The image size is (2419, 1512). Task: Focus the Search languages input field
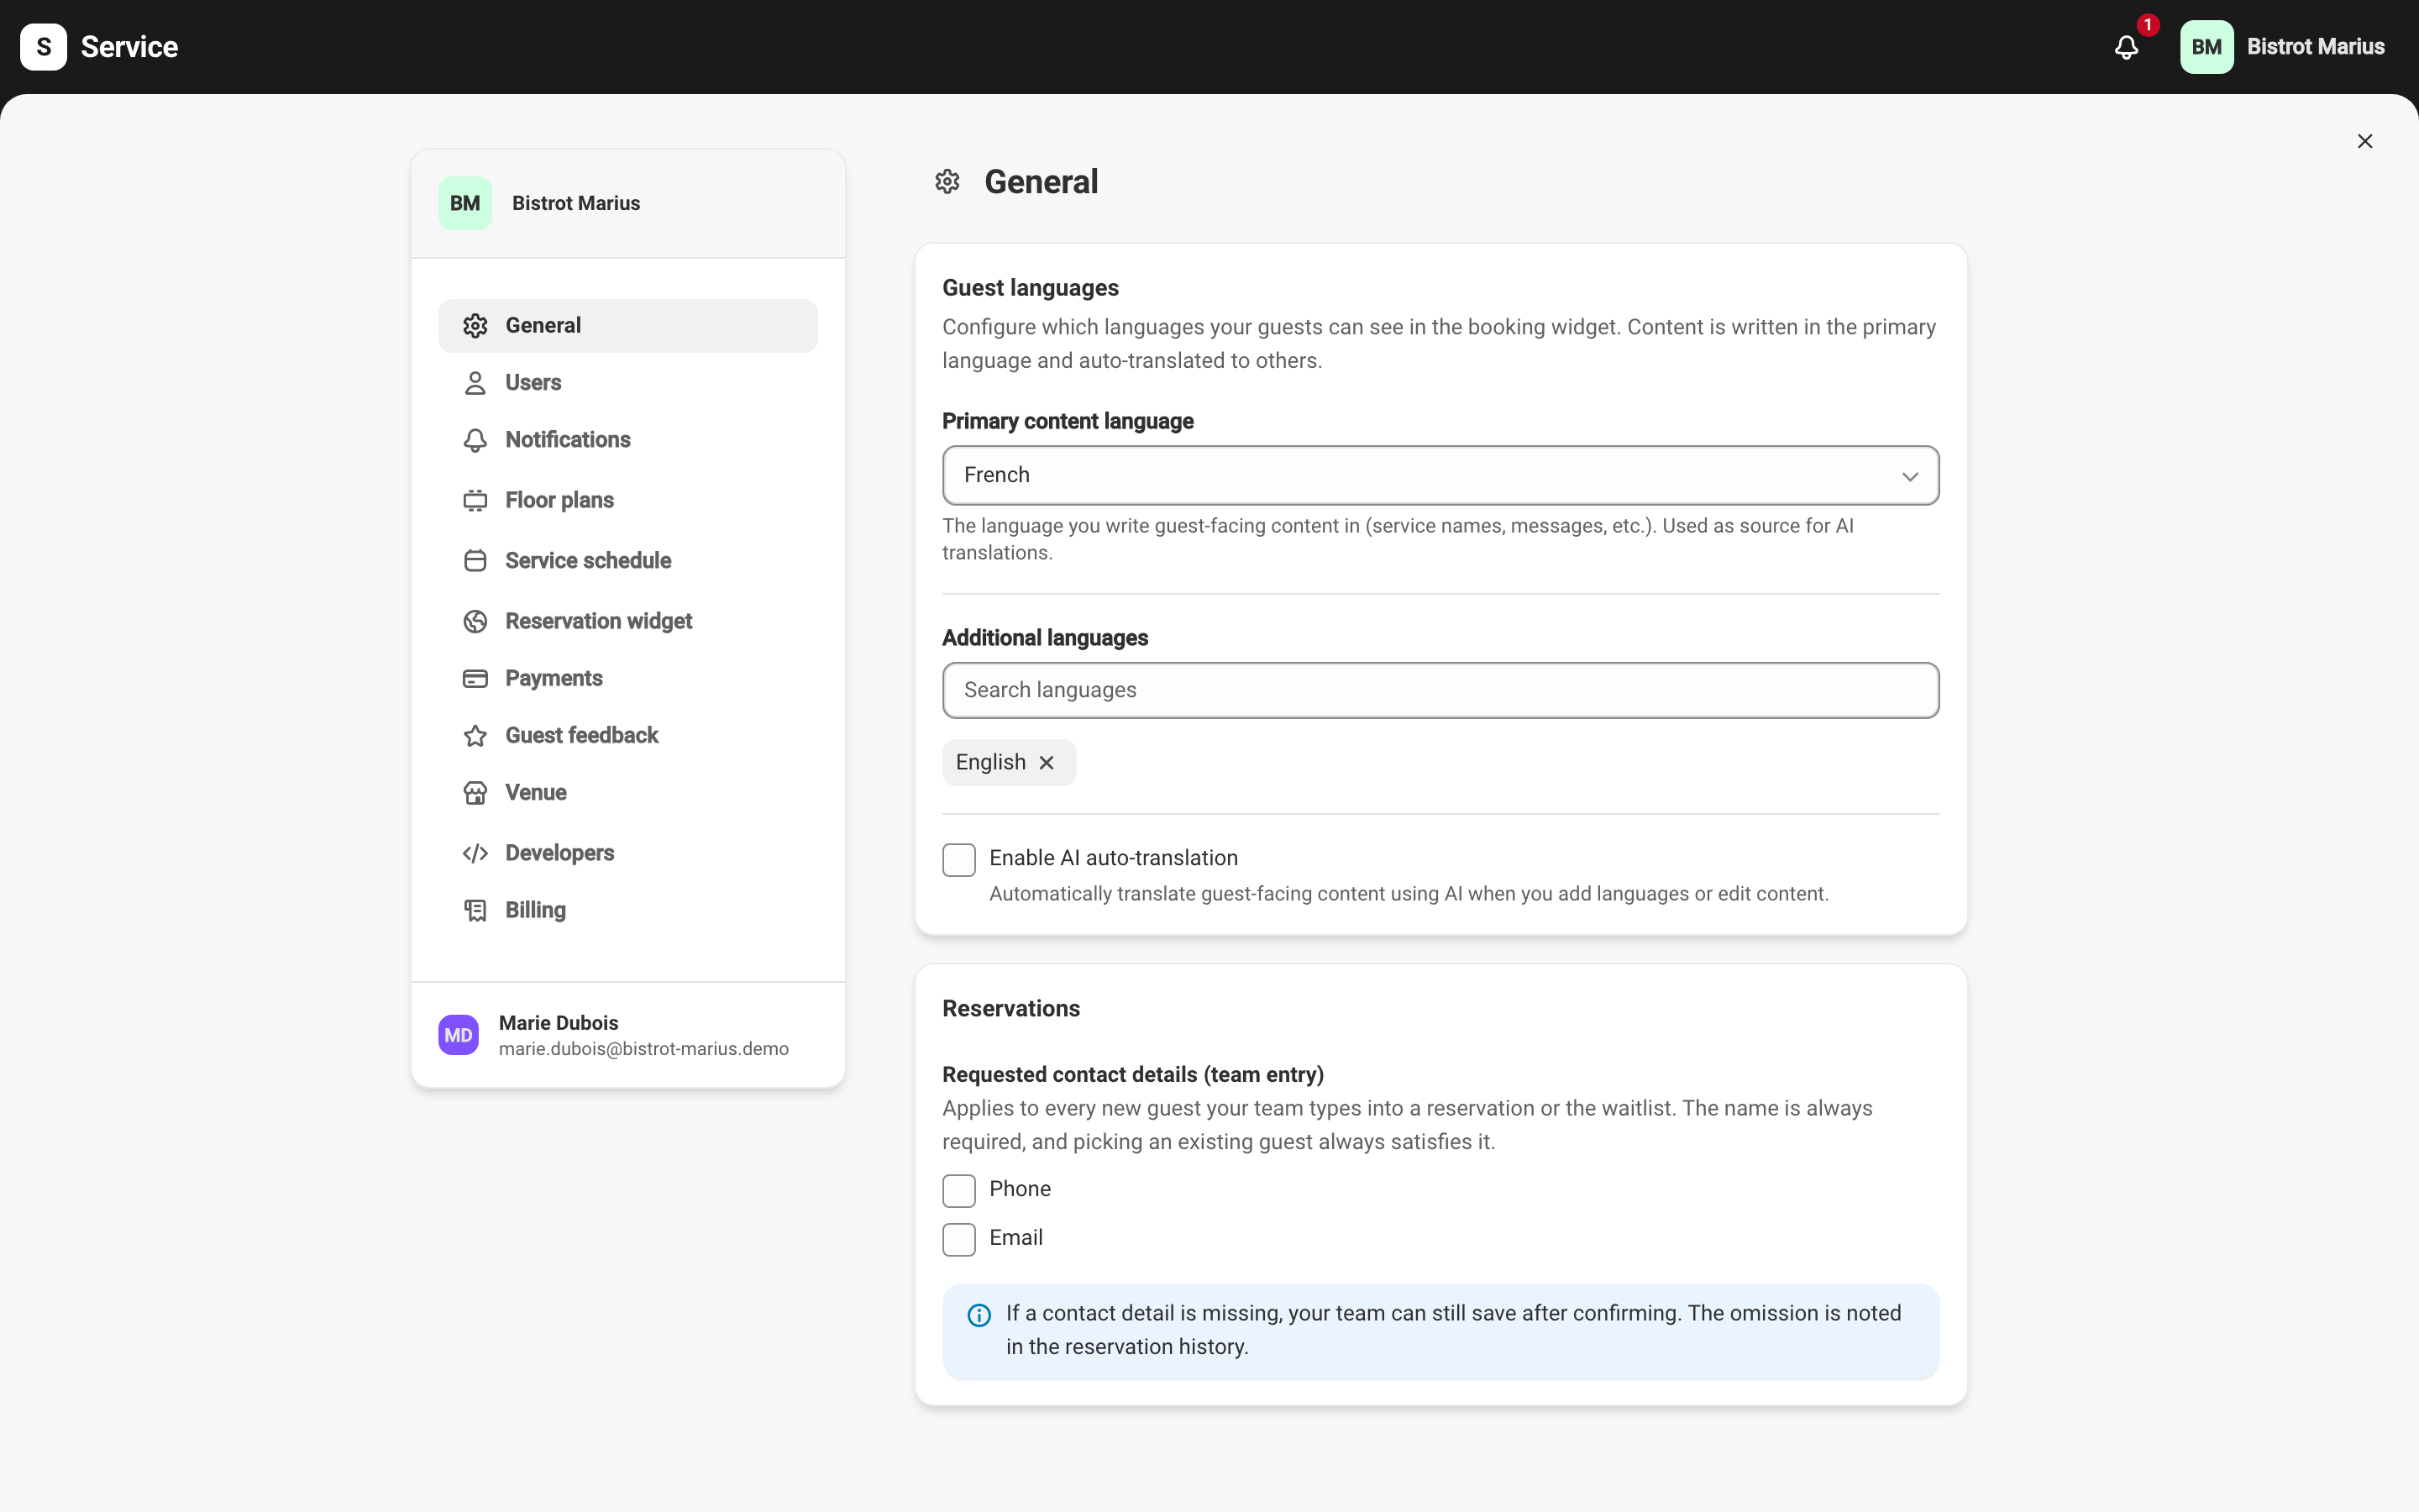1440,690
